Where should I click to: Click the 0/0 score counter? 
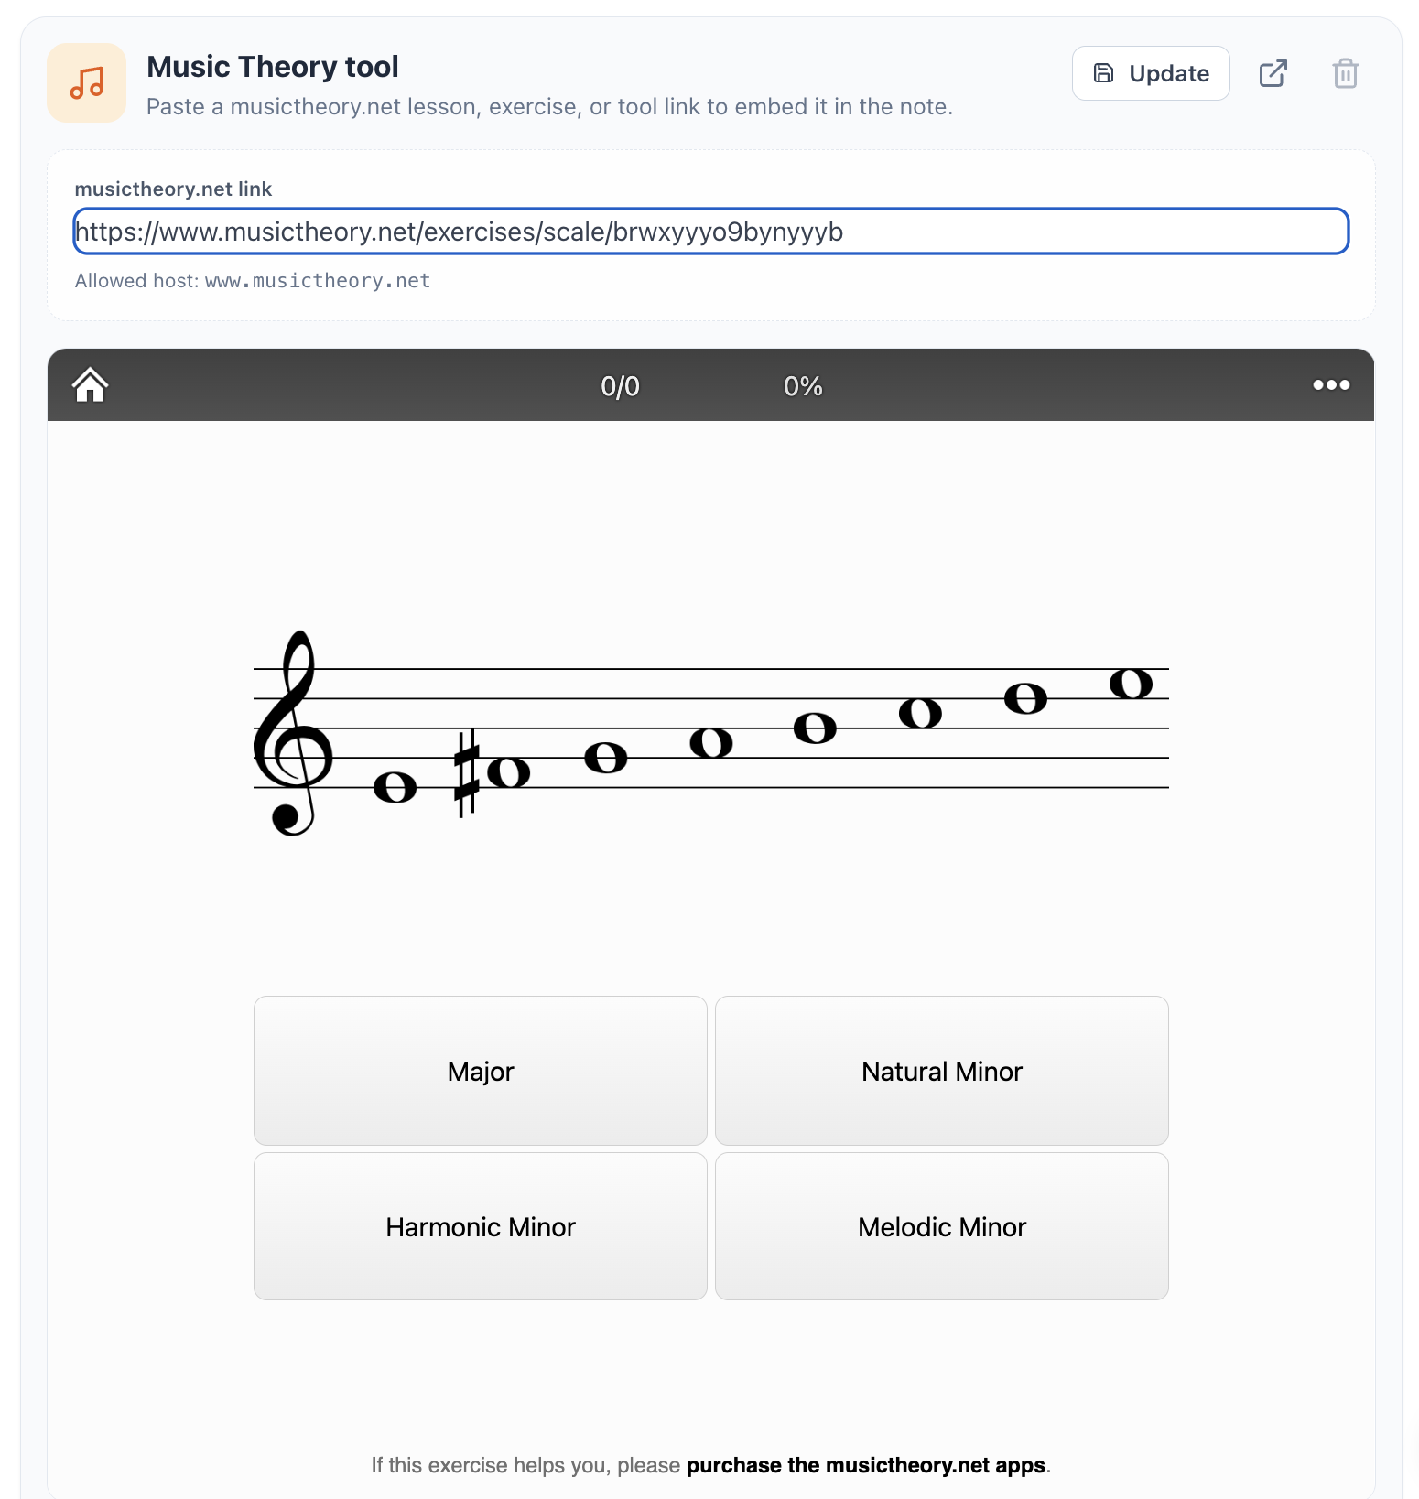[x=620, y=385]
